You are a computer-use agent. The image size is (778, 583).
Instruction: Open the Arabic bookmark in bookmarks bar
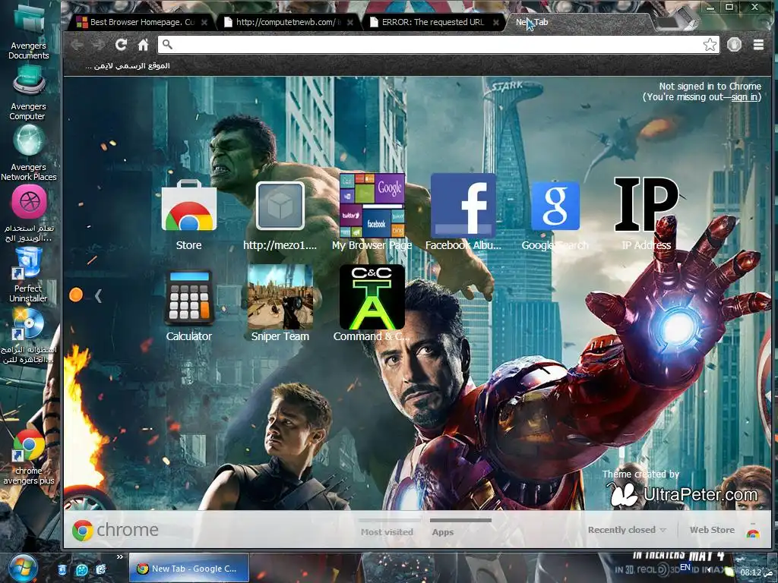(x=128, y=65)
